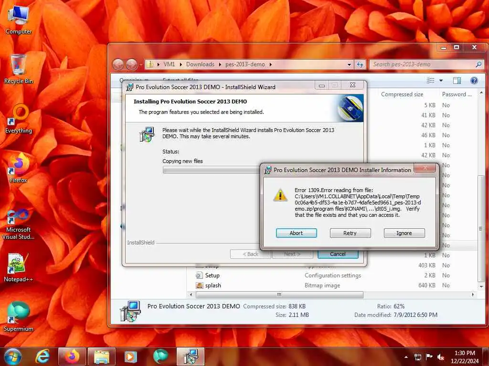This screenshot has height=366, width=489.
Task: Expand the arrow after the Downloads breadcrumb
Action: [x=220, y=64]
